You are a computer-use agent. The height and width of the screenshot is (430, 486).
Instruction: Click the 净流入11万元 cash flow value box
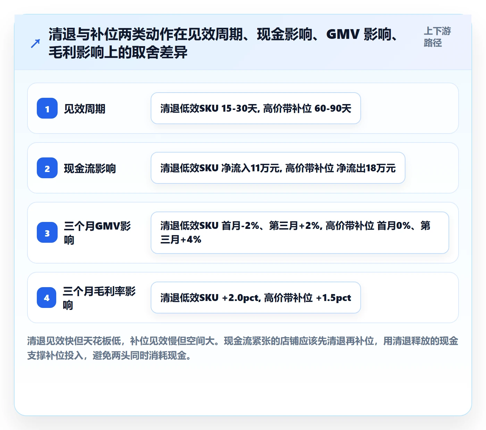278,168
